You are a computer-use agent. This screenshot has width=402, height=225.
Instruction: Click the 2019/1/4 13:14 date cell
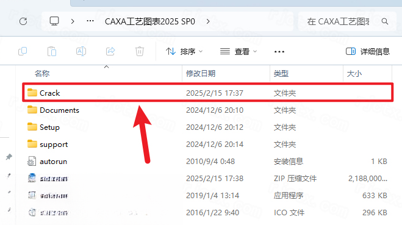click(212, 196)
